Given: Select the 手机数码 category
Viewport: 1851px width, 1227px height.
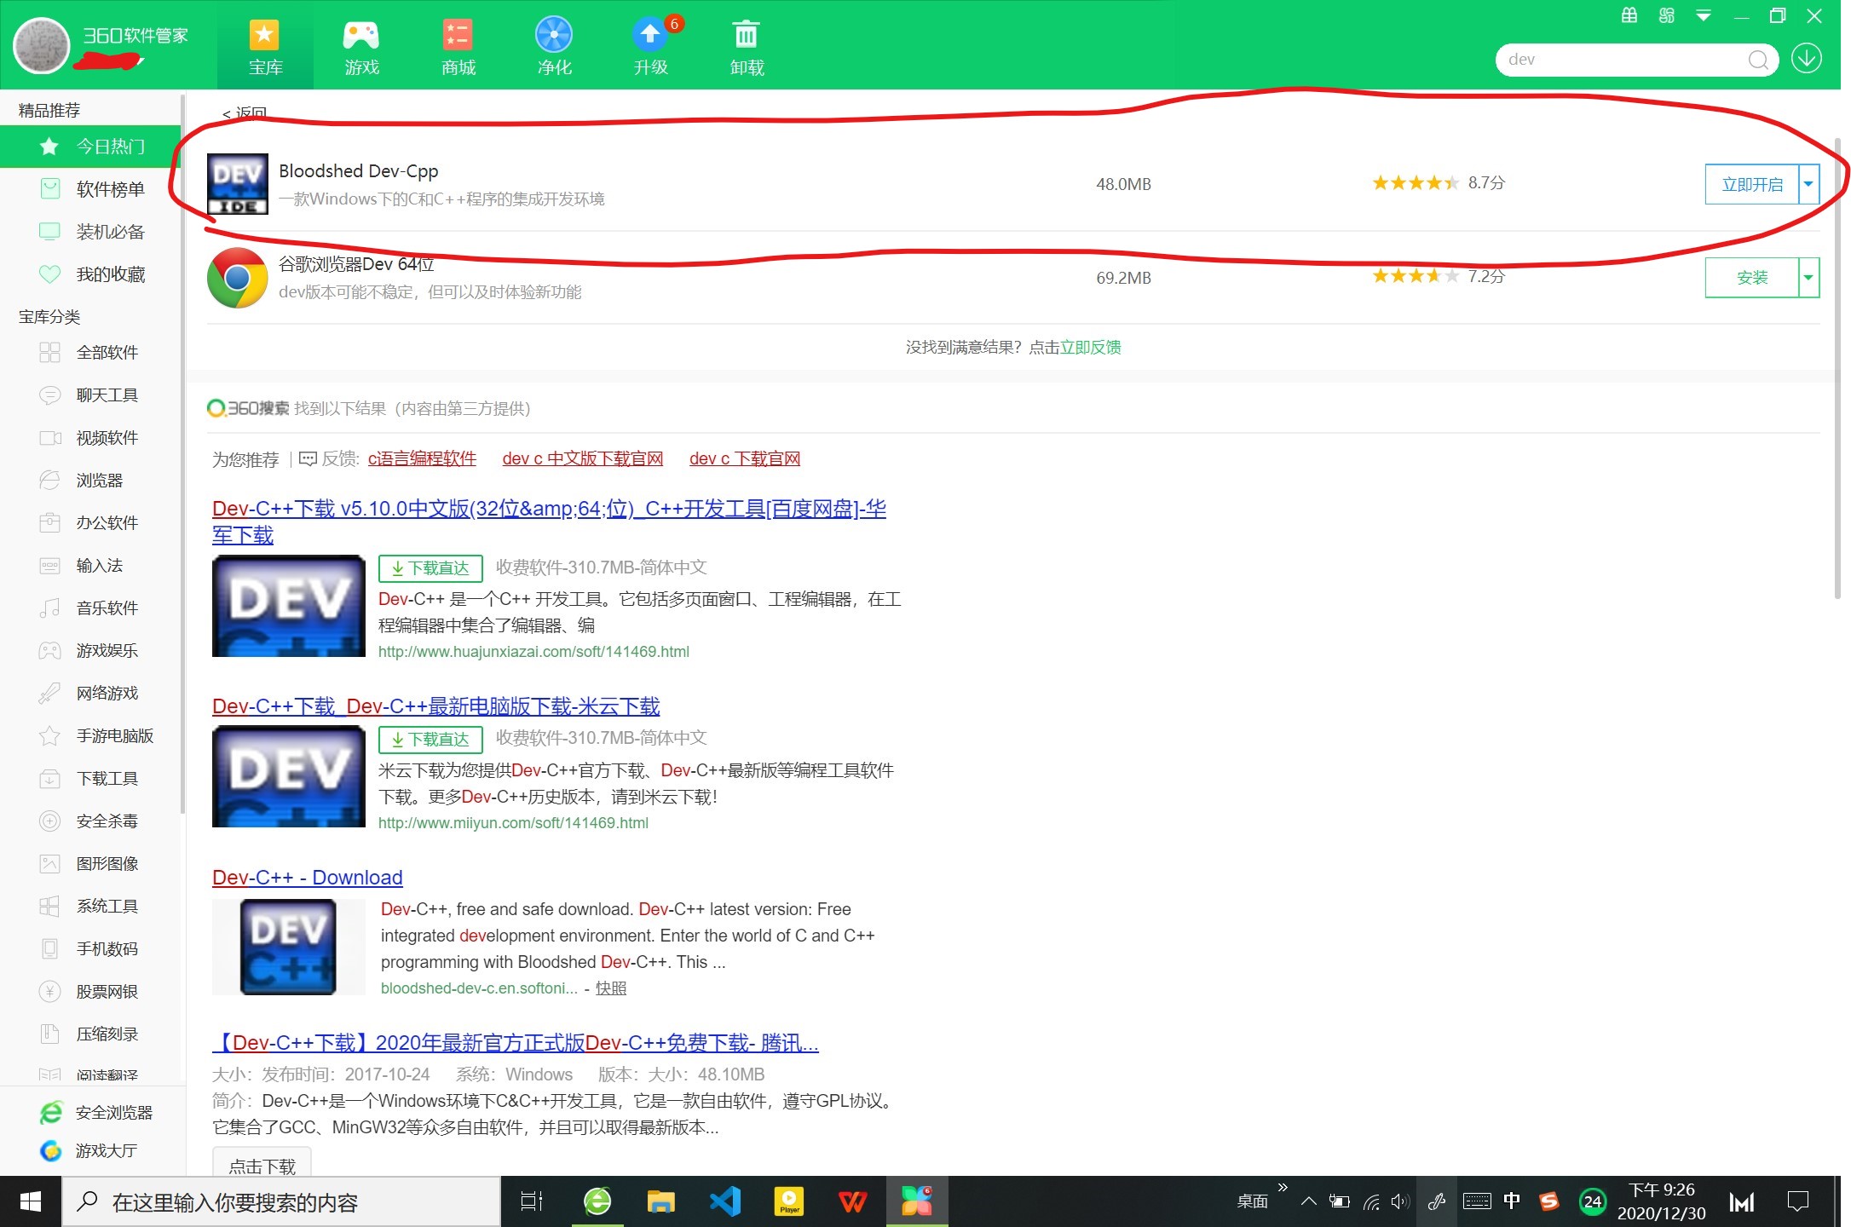Looking at the screenshot, I should point(90,949).
